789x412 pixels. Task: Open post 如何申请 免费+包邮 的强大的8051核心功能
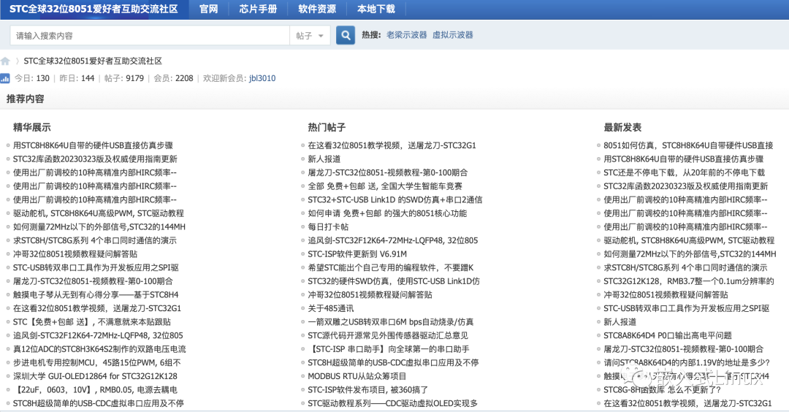coord(387,213)
